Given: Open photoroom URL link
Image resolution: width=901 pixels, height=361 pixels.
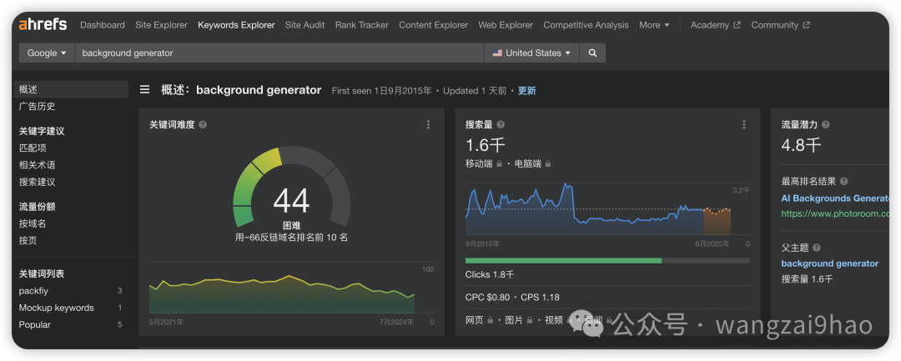Looking at the screenshot, I should (835, 213).
